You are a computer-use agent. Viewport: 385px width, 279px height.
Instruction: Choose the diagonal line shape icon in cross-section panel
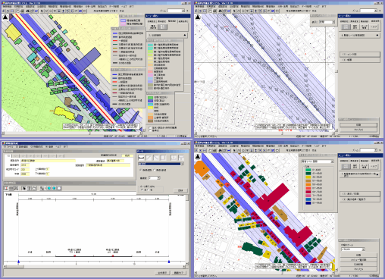pos(149,158)
